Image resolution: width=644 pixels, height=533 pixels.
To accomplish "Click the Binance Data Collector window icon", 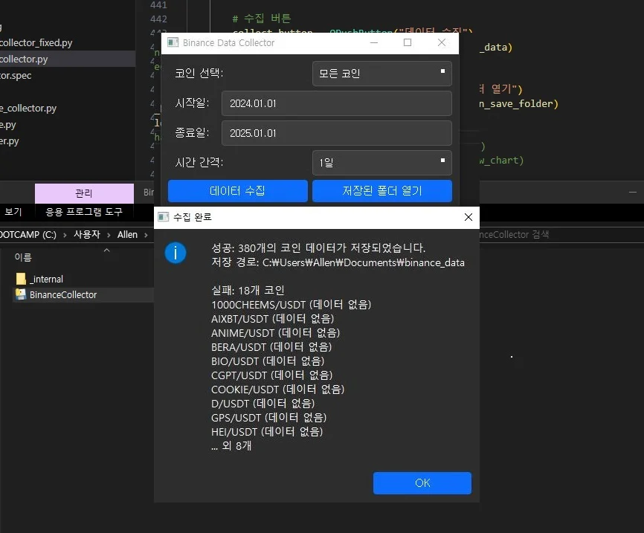I will pos(173,42).
